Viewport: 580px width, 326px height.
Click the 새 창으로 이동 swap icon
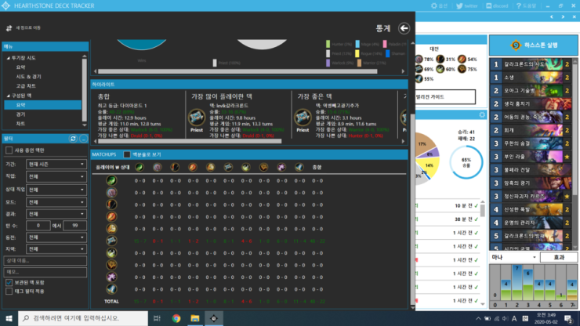[9, 28]
